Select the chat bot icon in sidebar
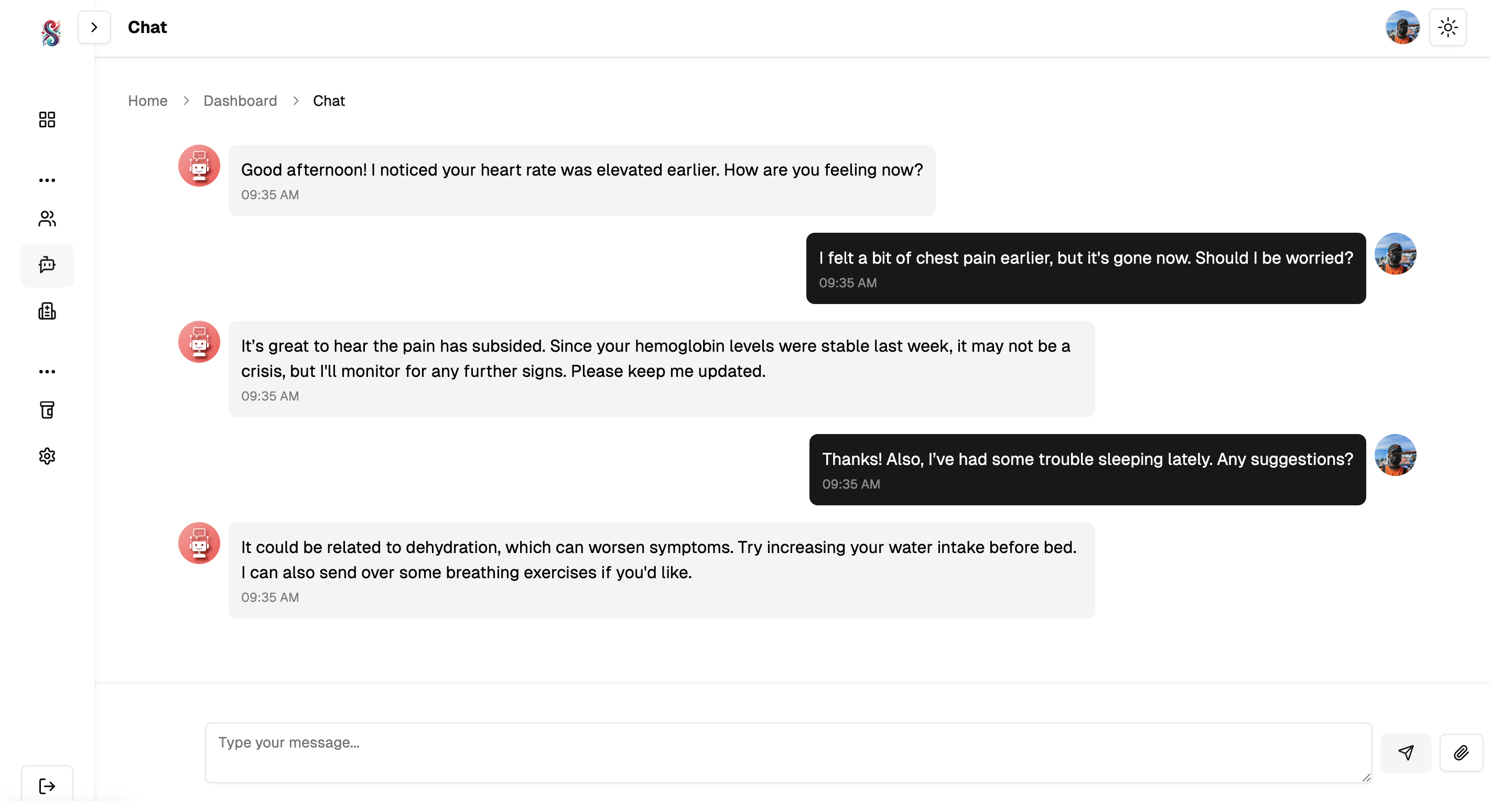Screen dimensions: 1491x801 pos(47,265)
